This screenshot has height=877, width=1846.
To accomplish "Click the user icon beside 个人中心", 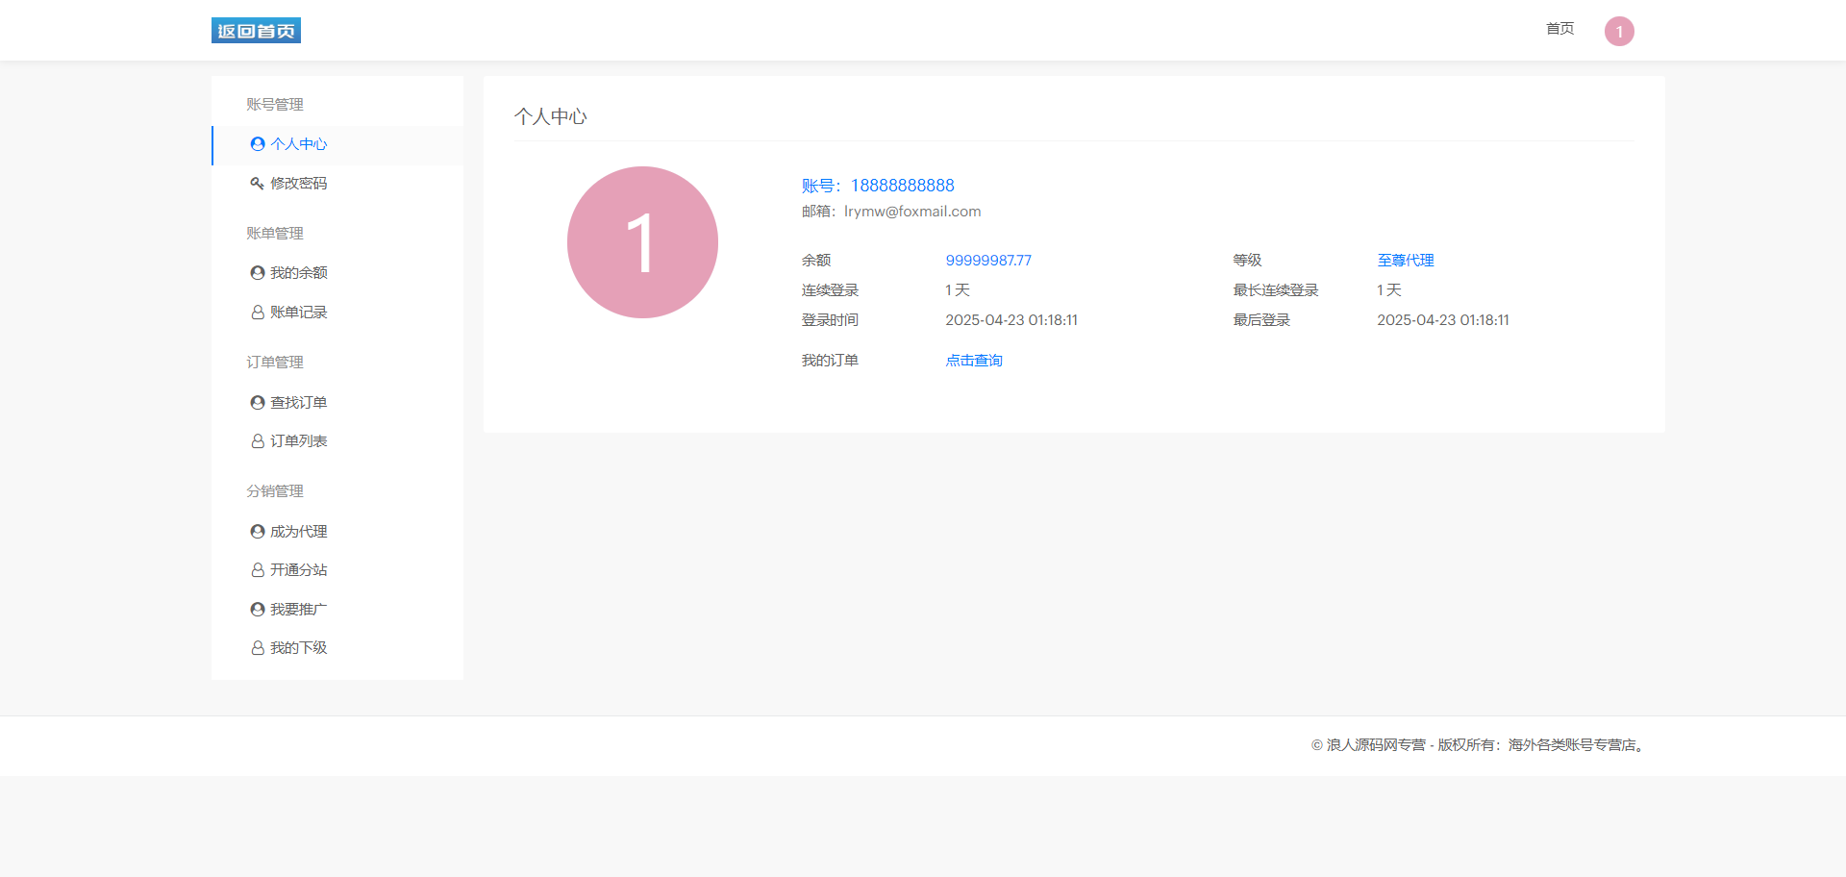I will pos(258,144).
